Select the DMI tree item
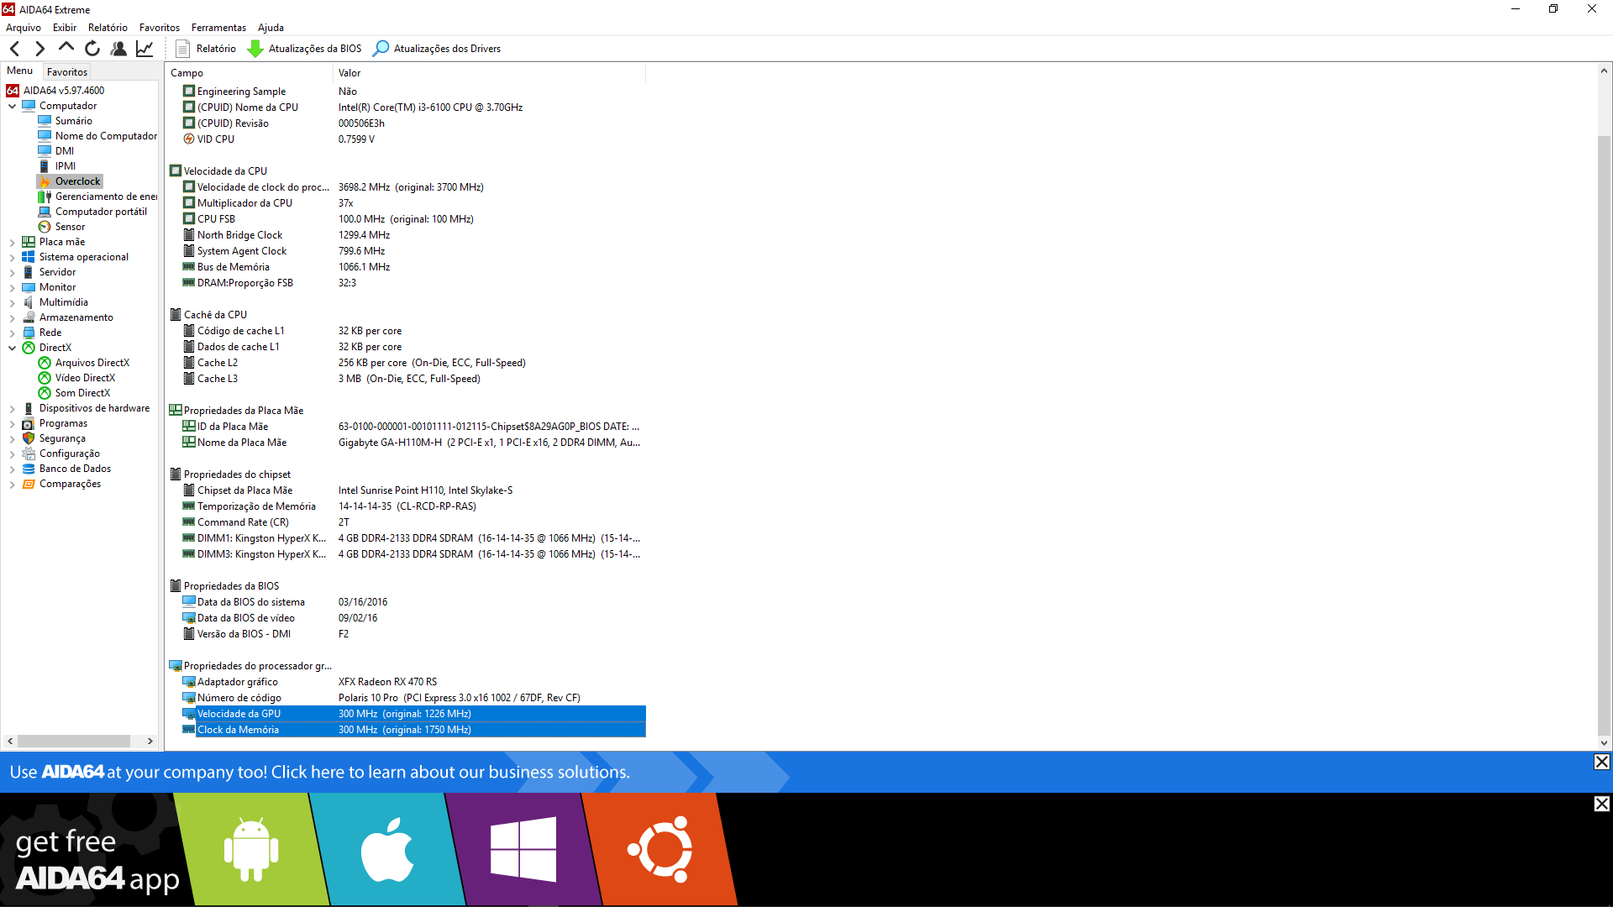Viewport: 1613px width, 907px height. pos(64,151)
